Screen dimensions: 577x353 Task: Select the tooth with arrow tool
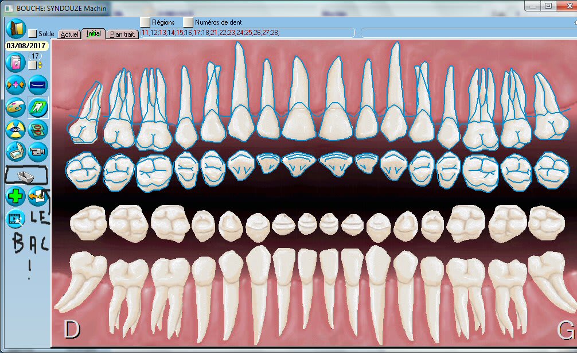coord(38,107)
